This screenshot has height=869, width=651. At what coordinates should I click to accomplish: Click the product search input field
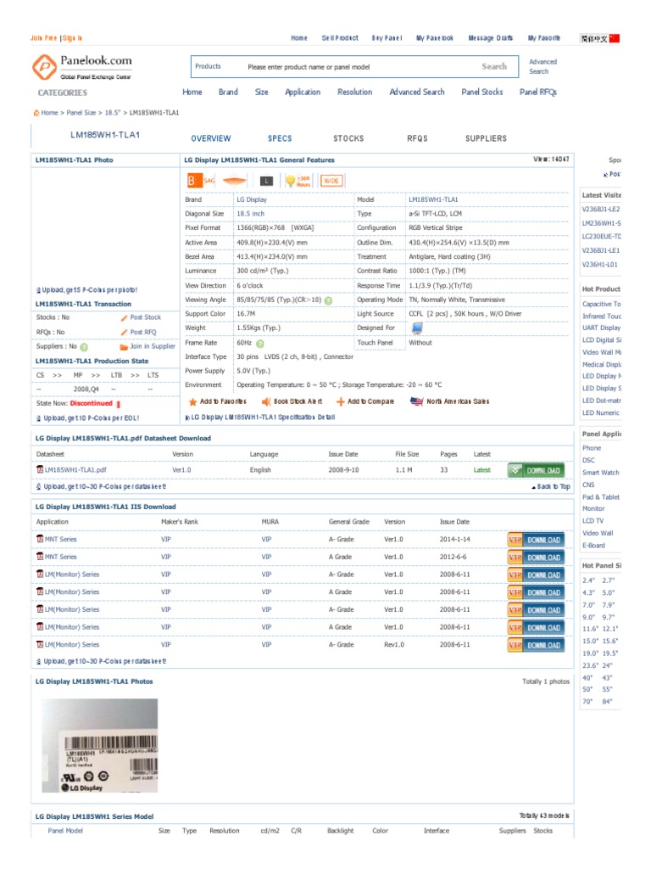click(354, 67)
